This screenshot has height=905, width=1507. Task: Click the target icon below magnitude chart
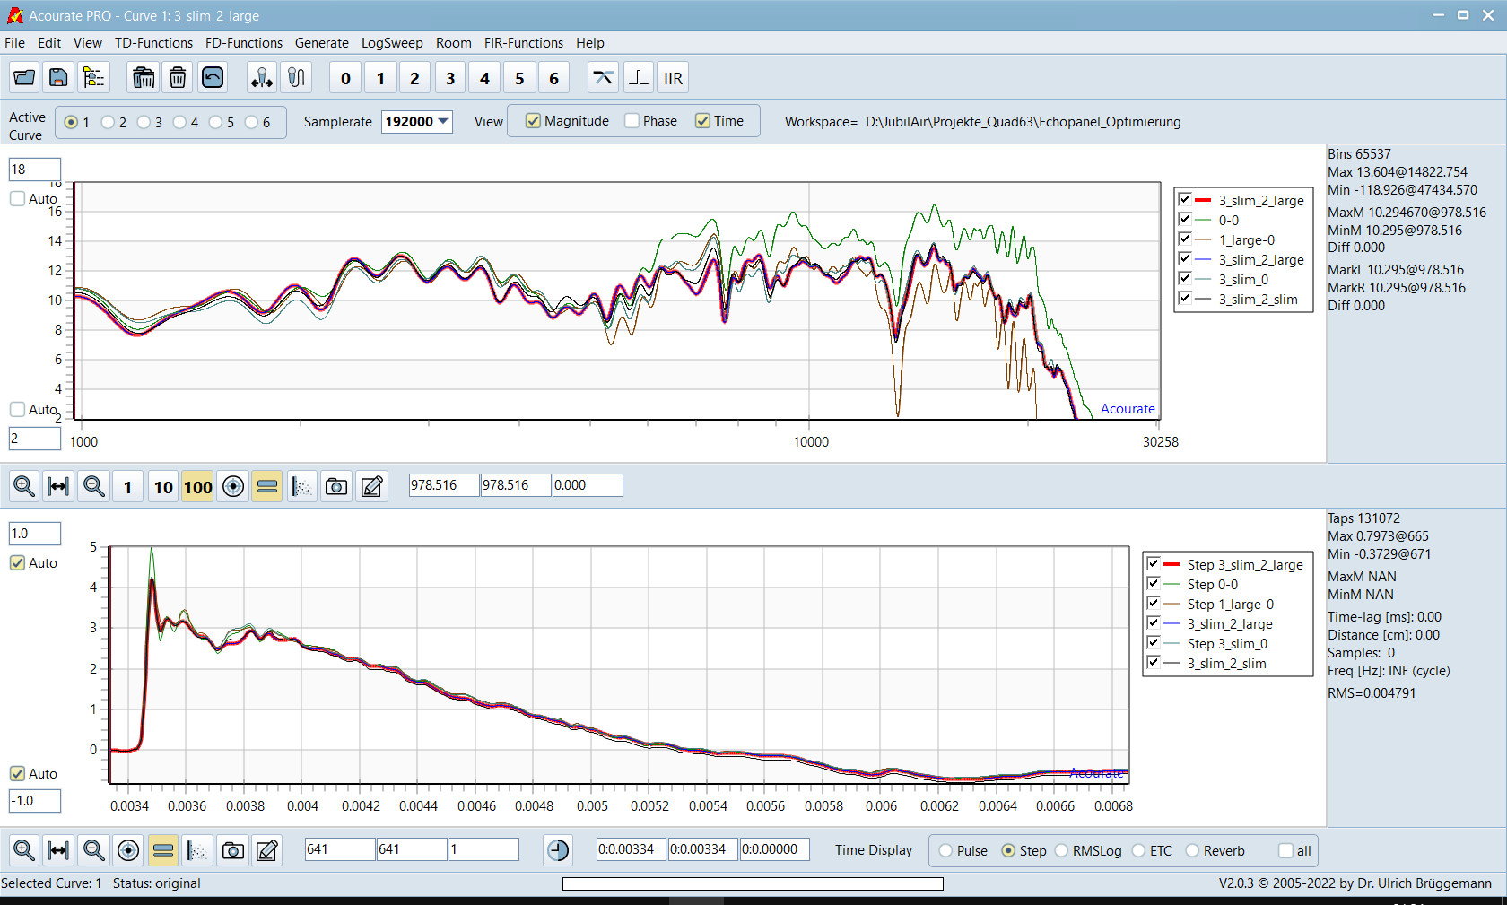pyautogui.click(x=233, y=486)
